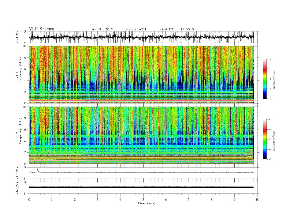Click time-axis tick label '8'
This screenshot has width=290, height=224.
coord(212,199)
